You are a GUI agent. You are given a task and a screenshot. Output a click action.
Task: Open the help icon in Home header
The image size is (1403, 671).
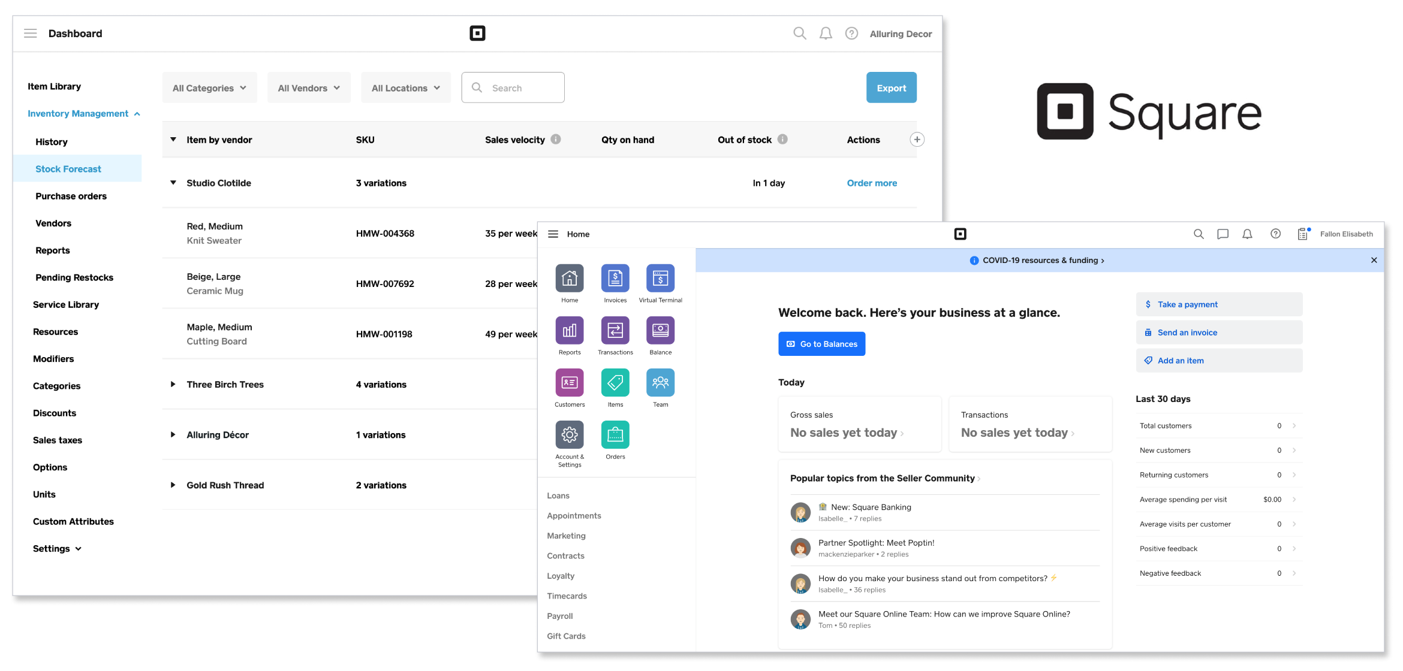[x=1275, y=234]
